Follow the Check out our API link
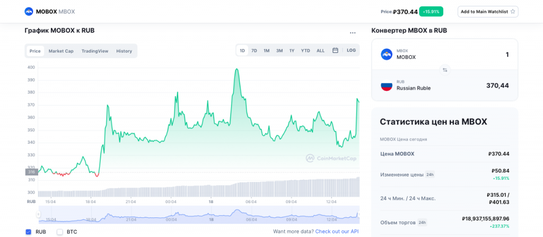Screen dimensions: 543x237 pyautogui.click(x=337, y=232)
